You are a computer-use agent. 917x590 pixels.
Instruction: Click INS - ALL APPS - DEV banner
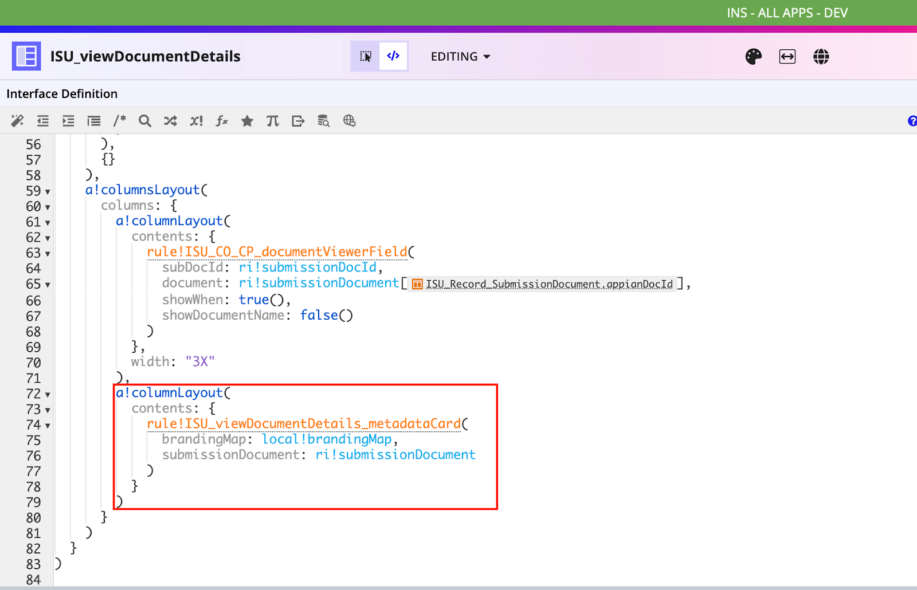pos(787,13)
